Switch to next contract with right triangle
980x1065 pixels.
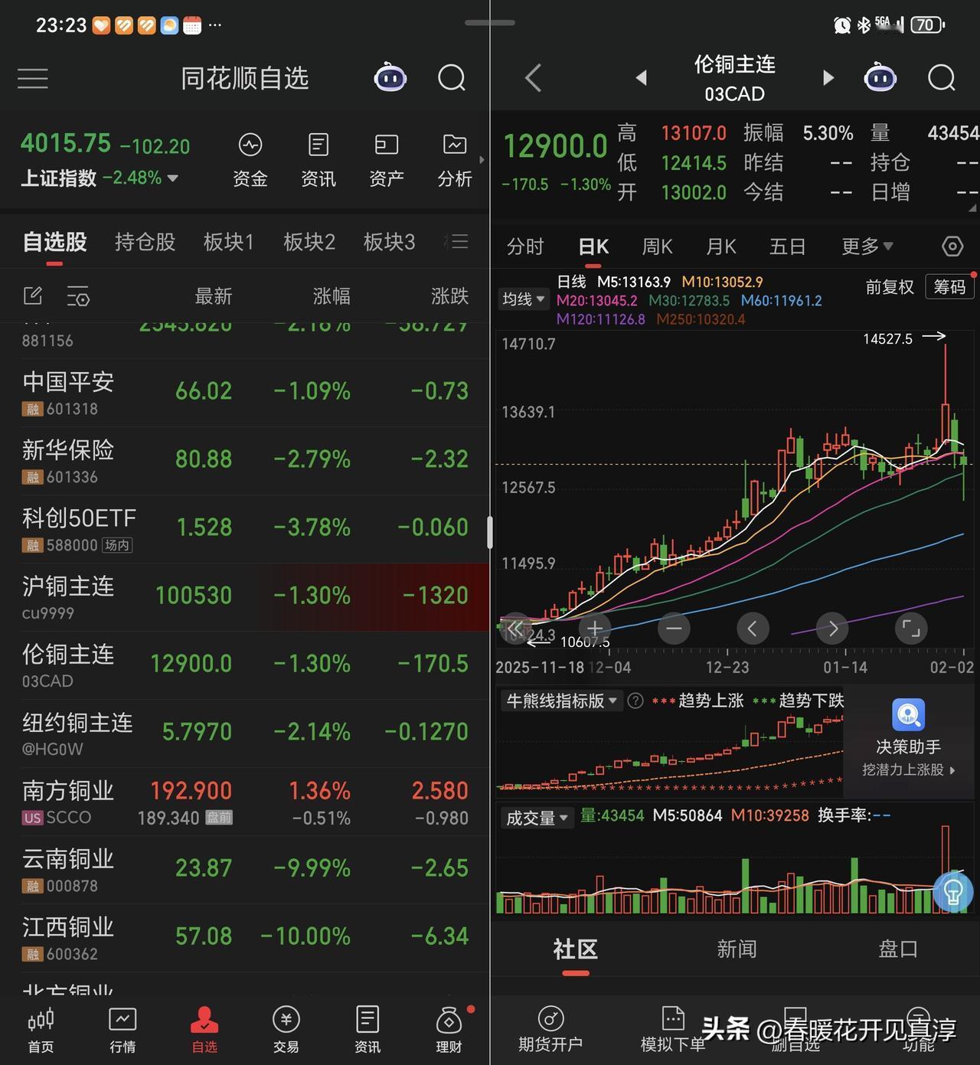click(828, 77)
